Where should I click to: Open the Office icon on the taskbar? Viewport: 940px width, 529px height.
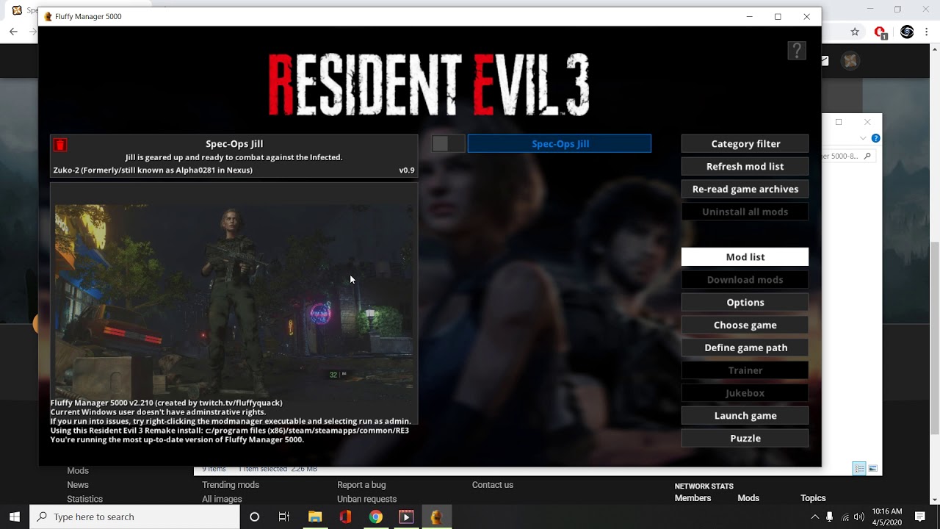(x=345, y=517)
